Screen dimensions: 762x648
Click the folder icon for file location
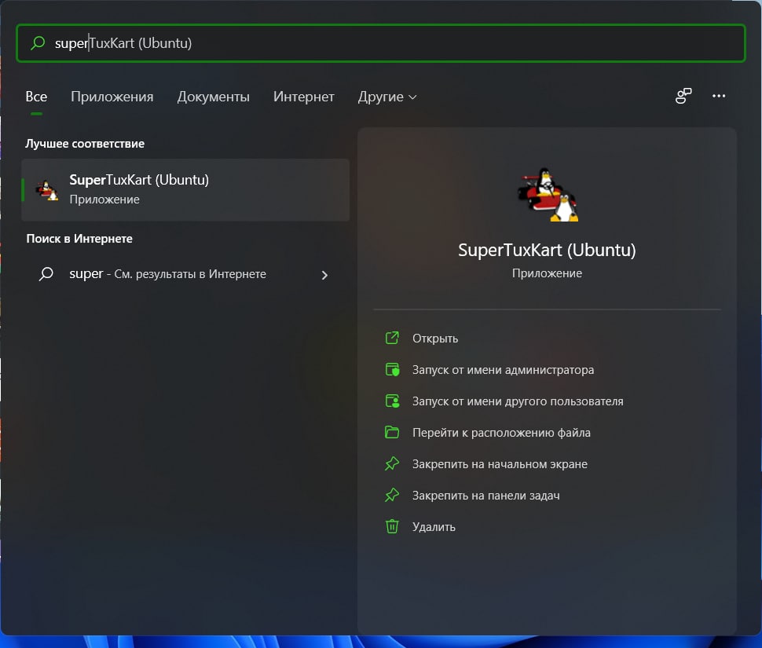click(392, 432)
